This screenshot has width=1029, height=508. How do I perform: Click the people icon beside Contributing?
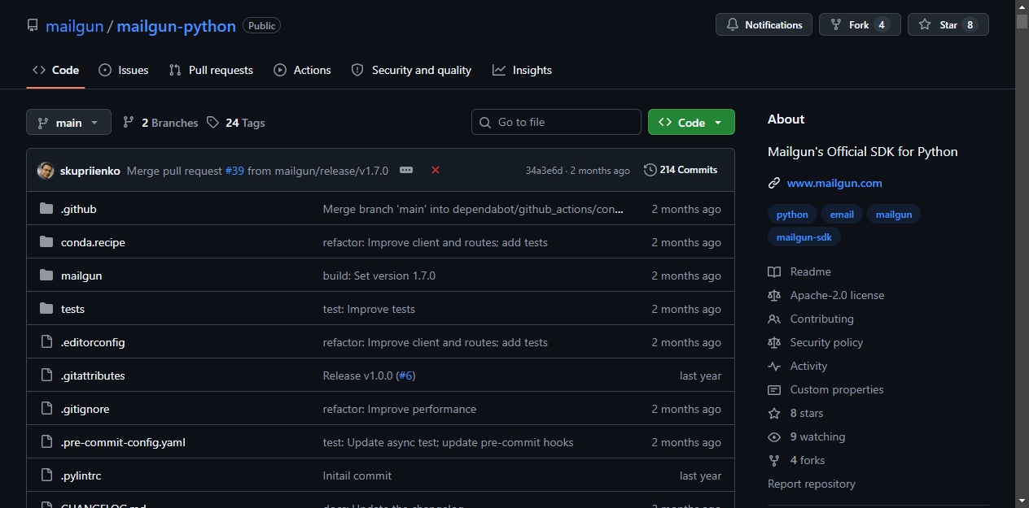774,319
